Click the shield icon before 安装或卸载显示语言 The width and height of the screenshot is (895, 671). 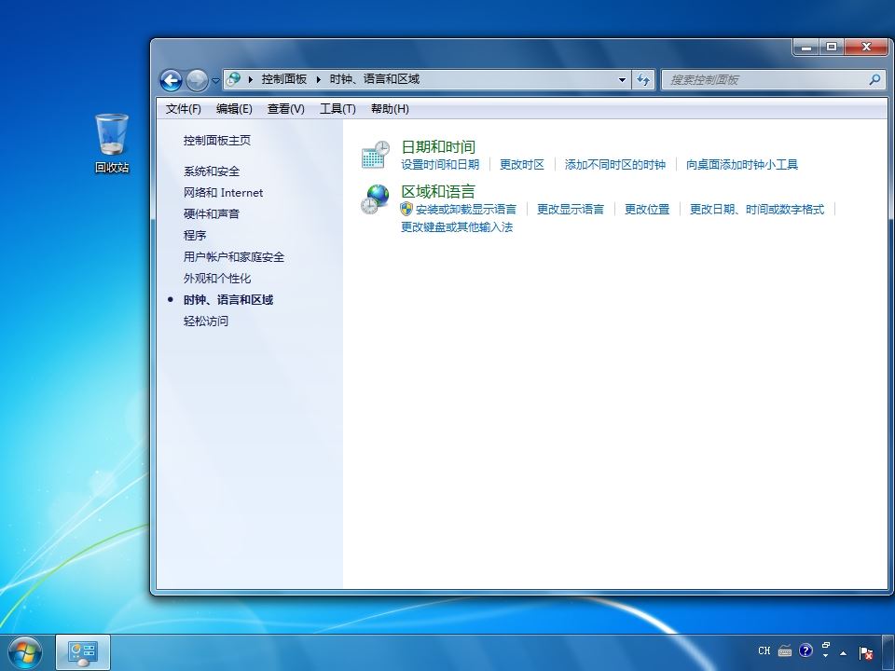pyautogui.click(x=406, y=209)
